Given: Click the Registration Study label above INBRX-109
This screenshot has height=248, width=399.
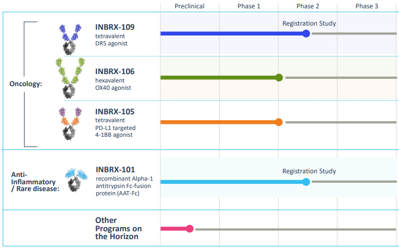Looking at the screenshot, I should [x=309, y=23].
